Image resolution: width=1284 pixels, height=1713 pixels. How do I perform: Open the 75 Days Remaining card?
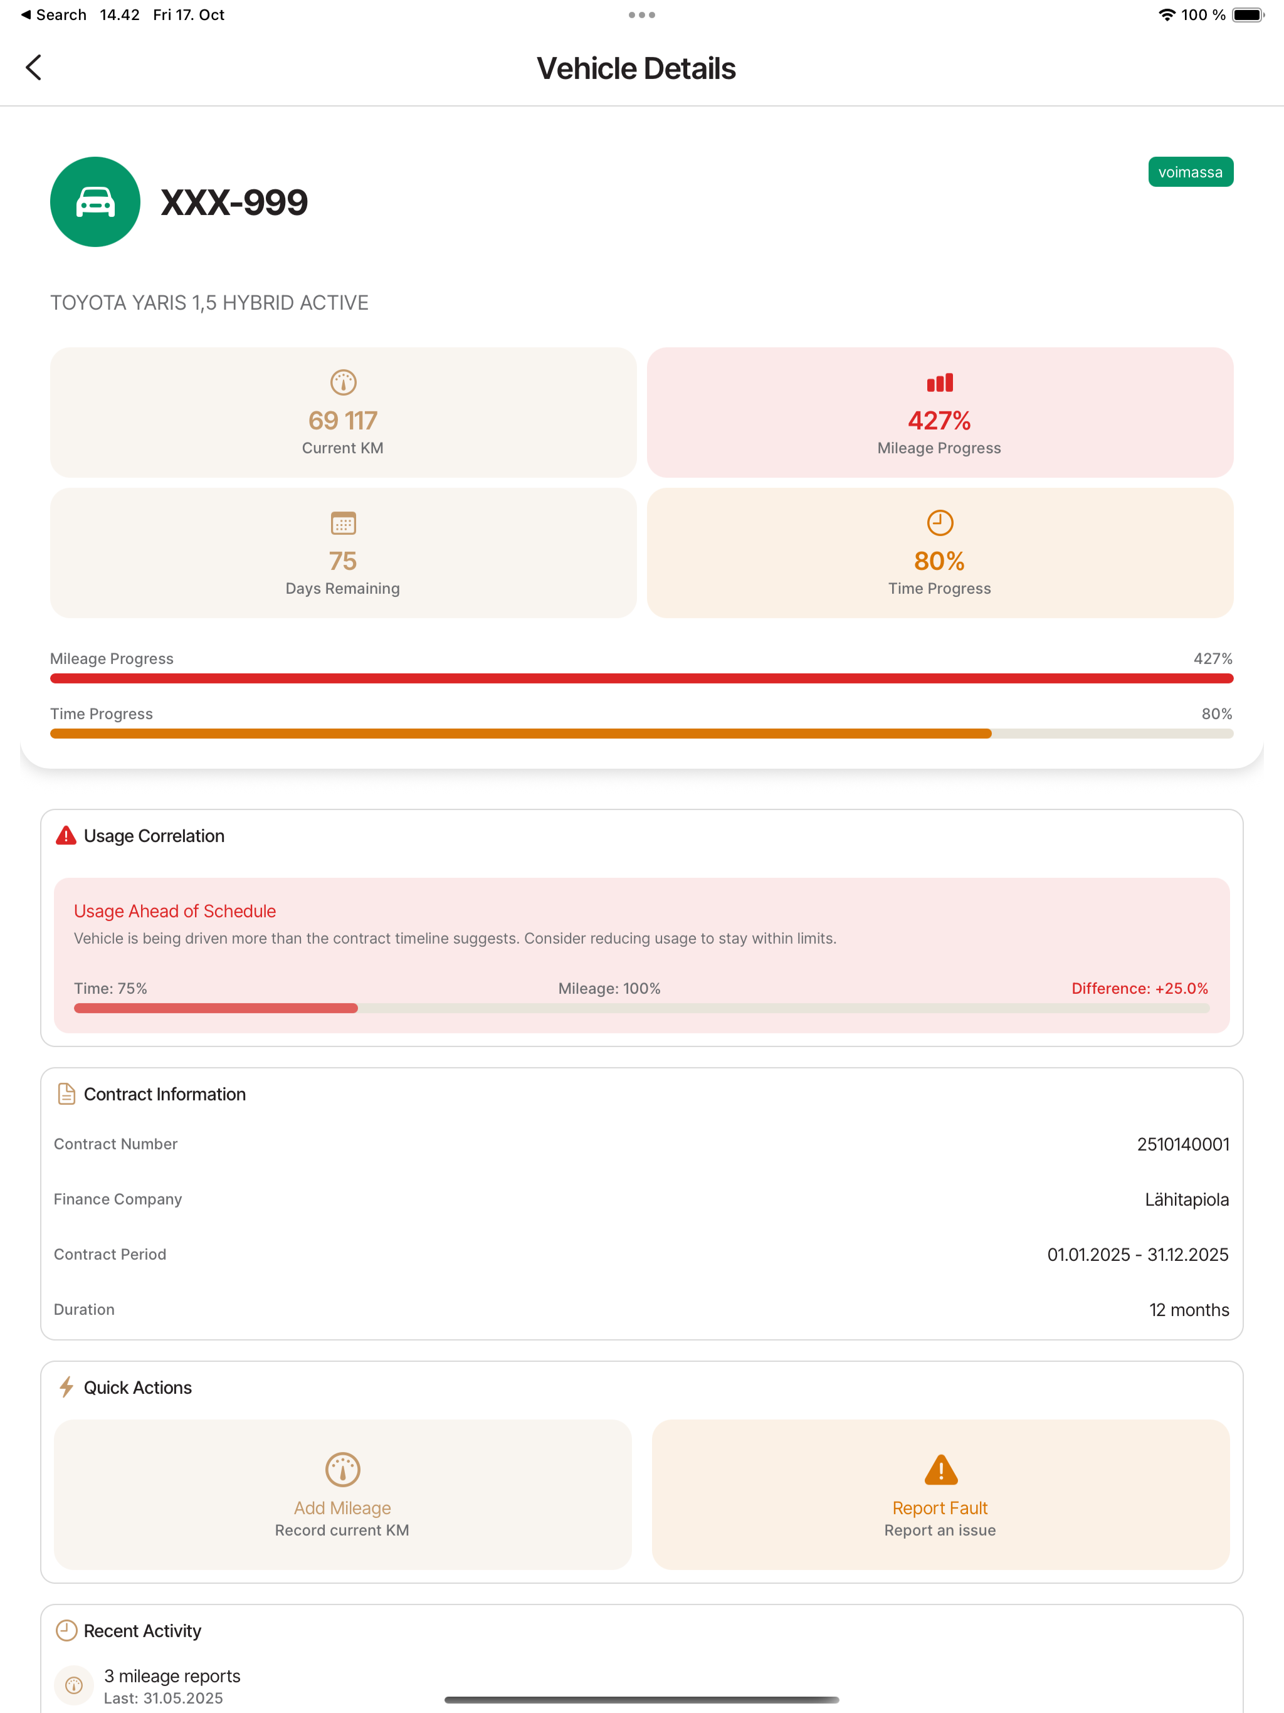(x=343, y=552)
